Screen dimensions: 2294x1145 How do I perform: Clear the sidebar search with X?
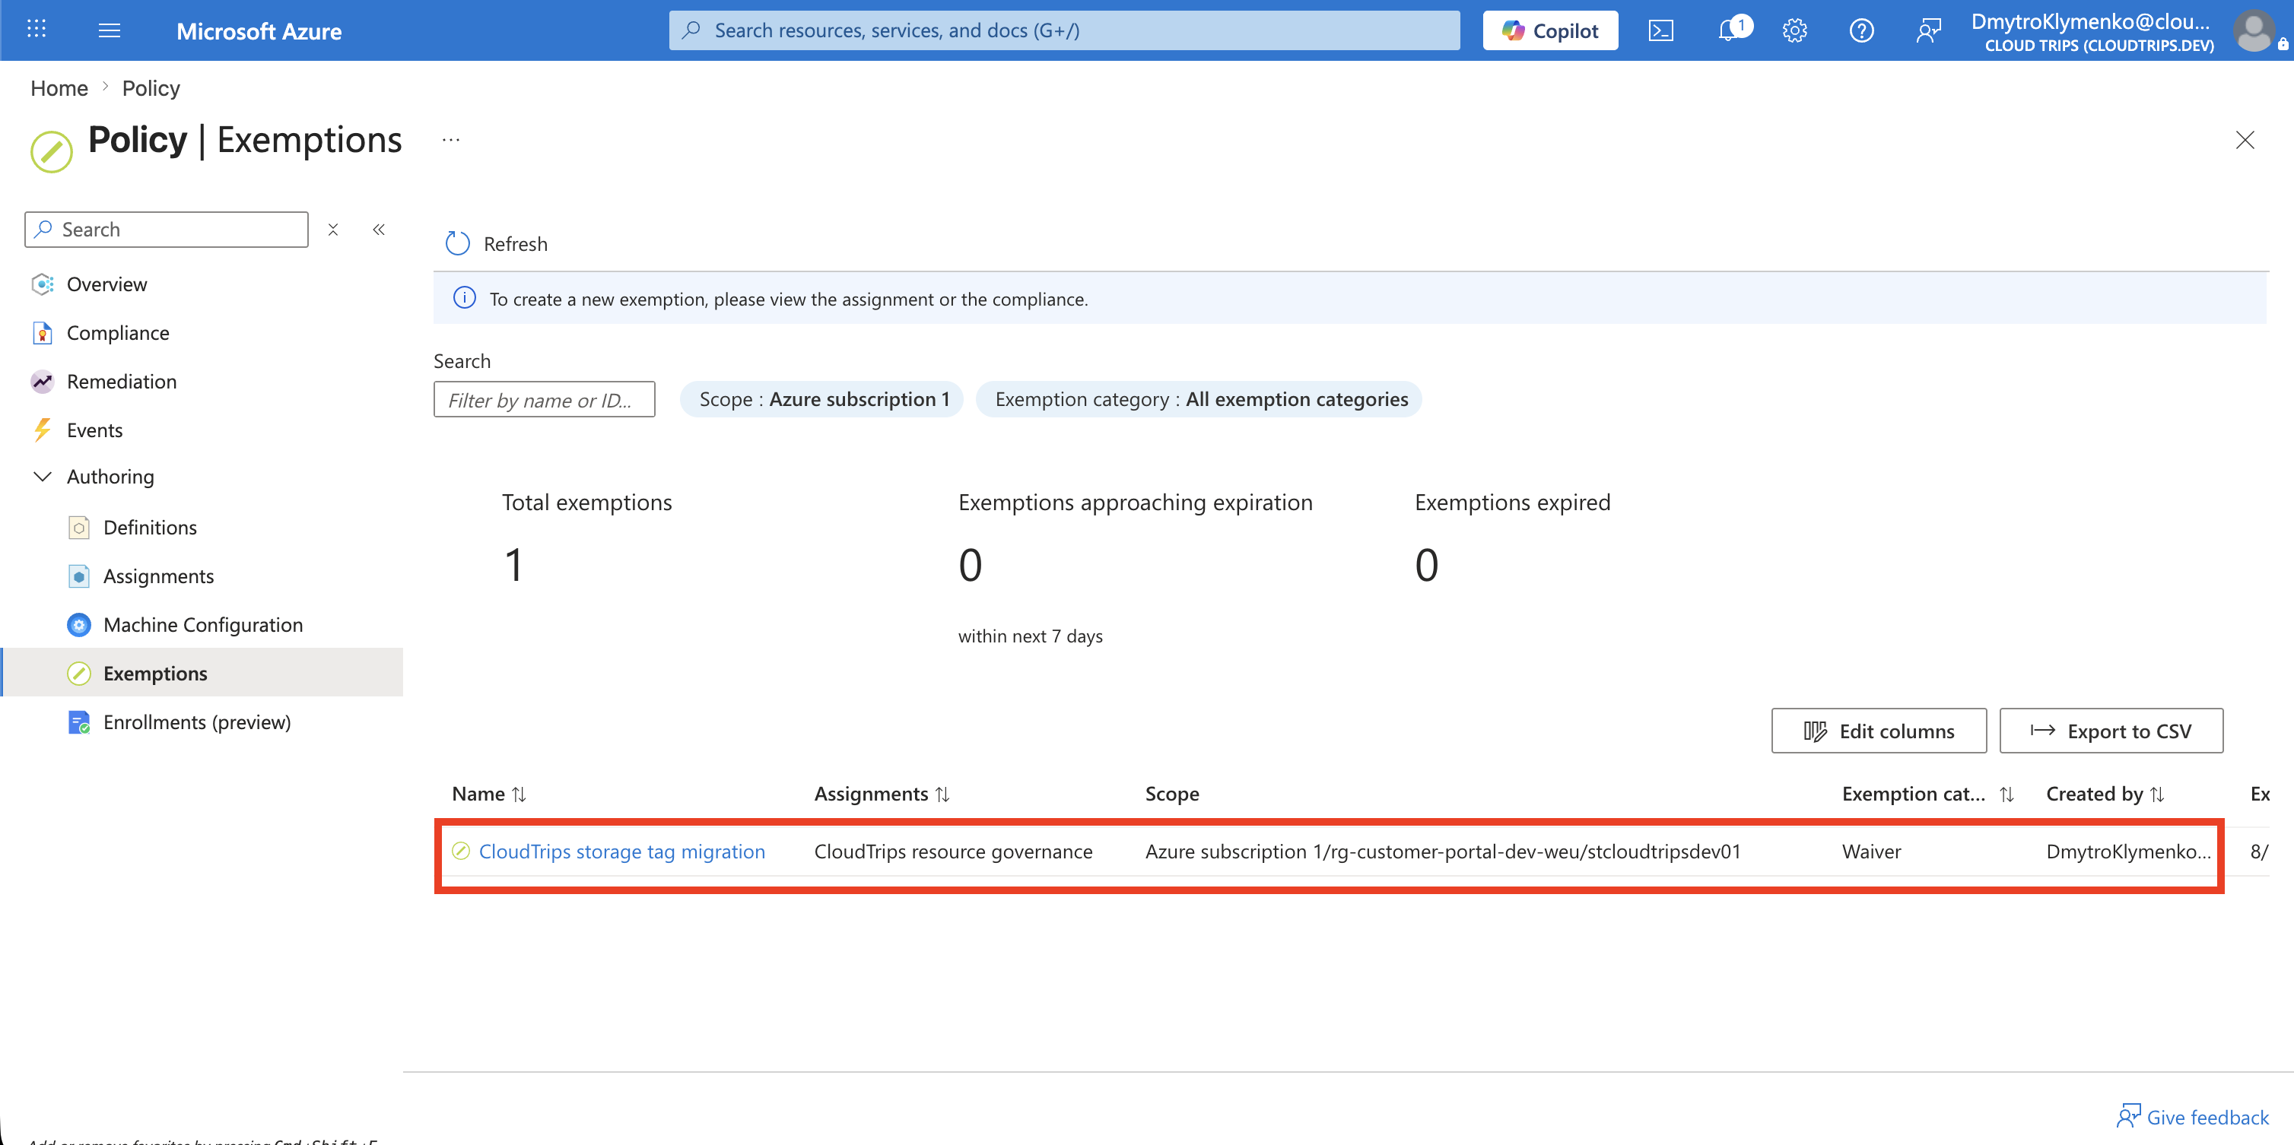coord(333,230)
